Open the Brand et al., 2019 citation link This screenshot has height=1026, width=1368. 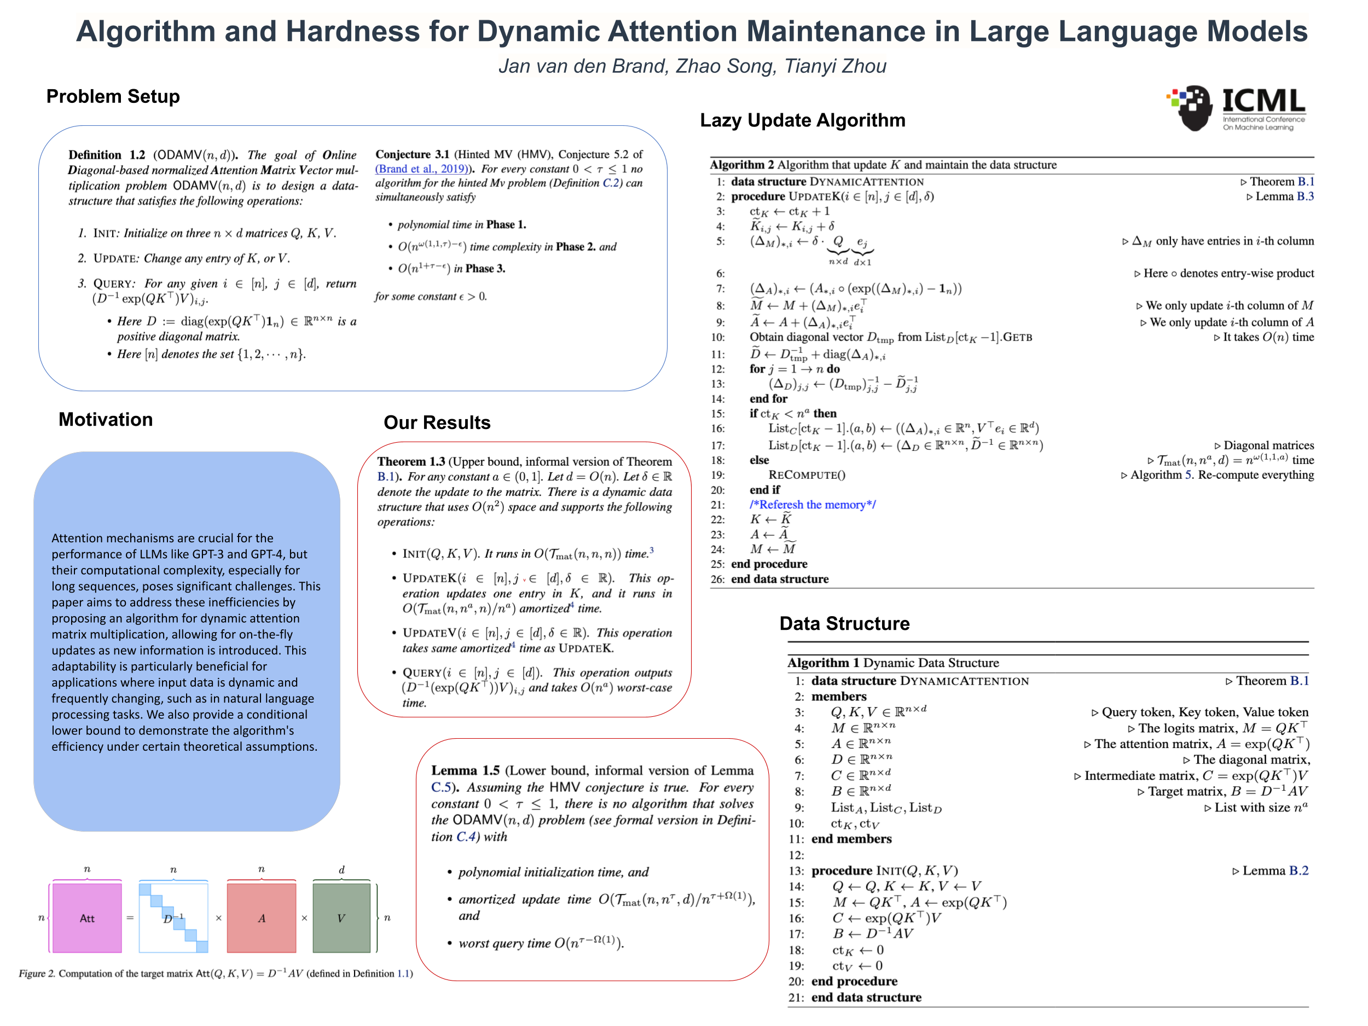423,169
